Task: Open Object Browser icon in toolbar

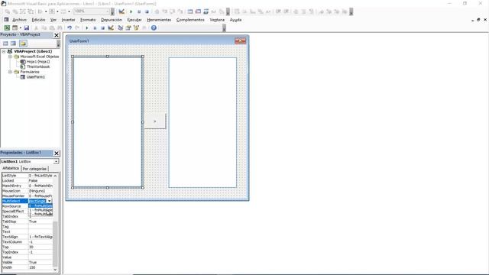Action: click(x=136, y=27)
